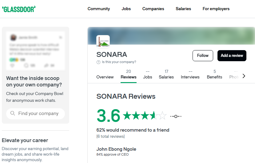Viewport: 255px width, 163px height.
Task: Click the blurred Company Bowl post preview
Action: [x=35, y=51]
